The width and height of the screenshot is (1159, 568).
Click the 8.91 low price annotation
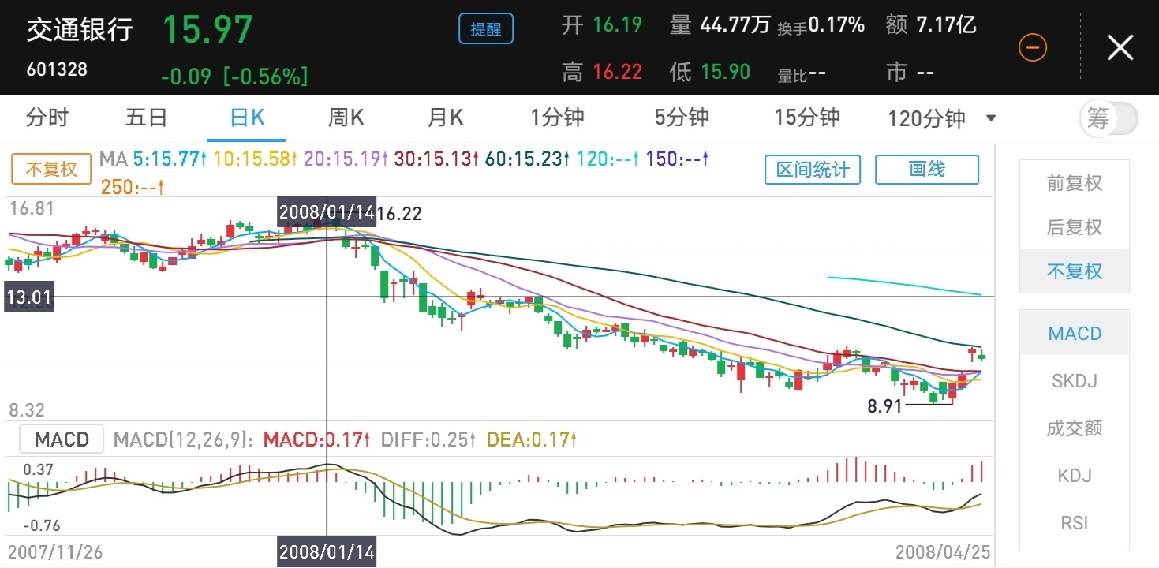point(885,406)
